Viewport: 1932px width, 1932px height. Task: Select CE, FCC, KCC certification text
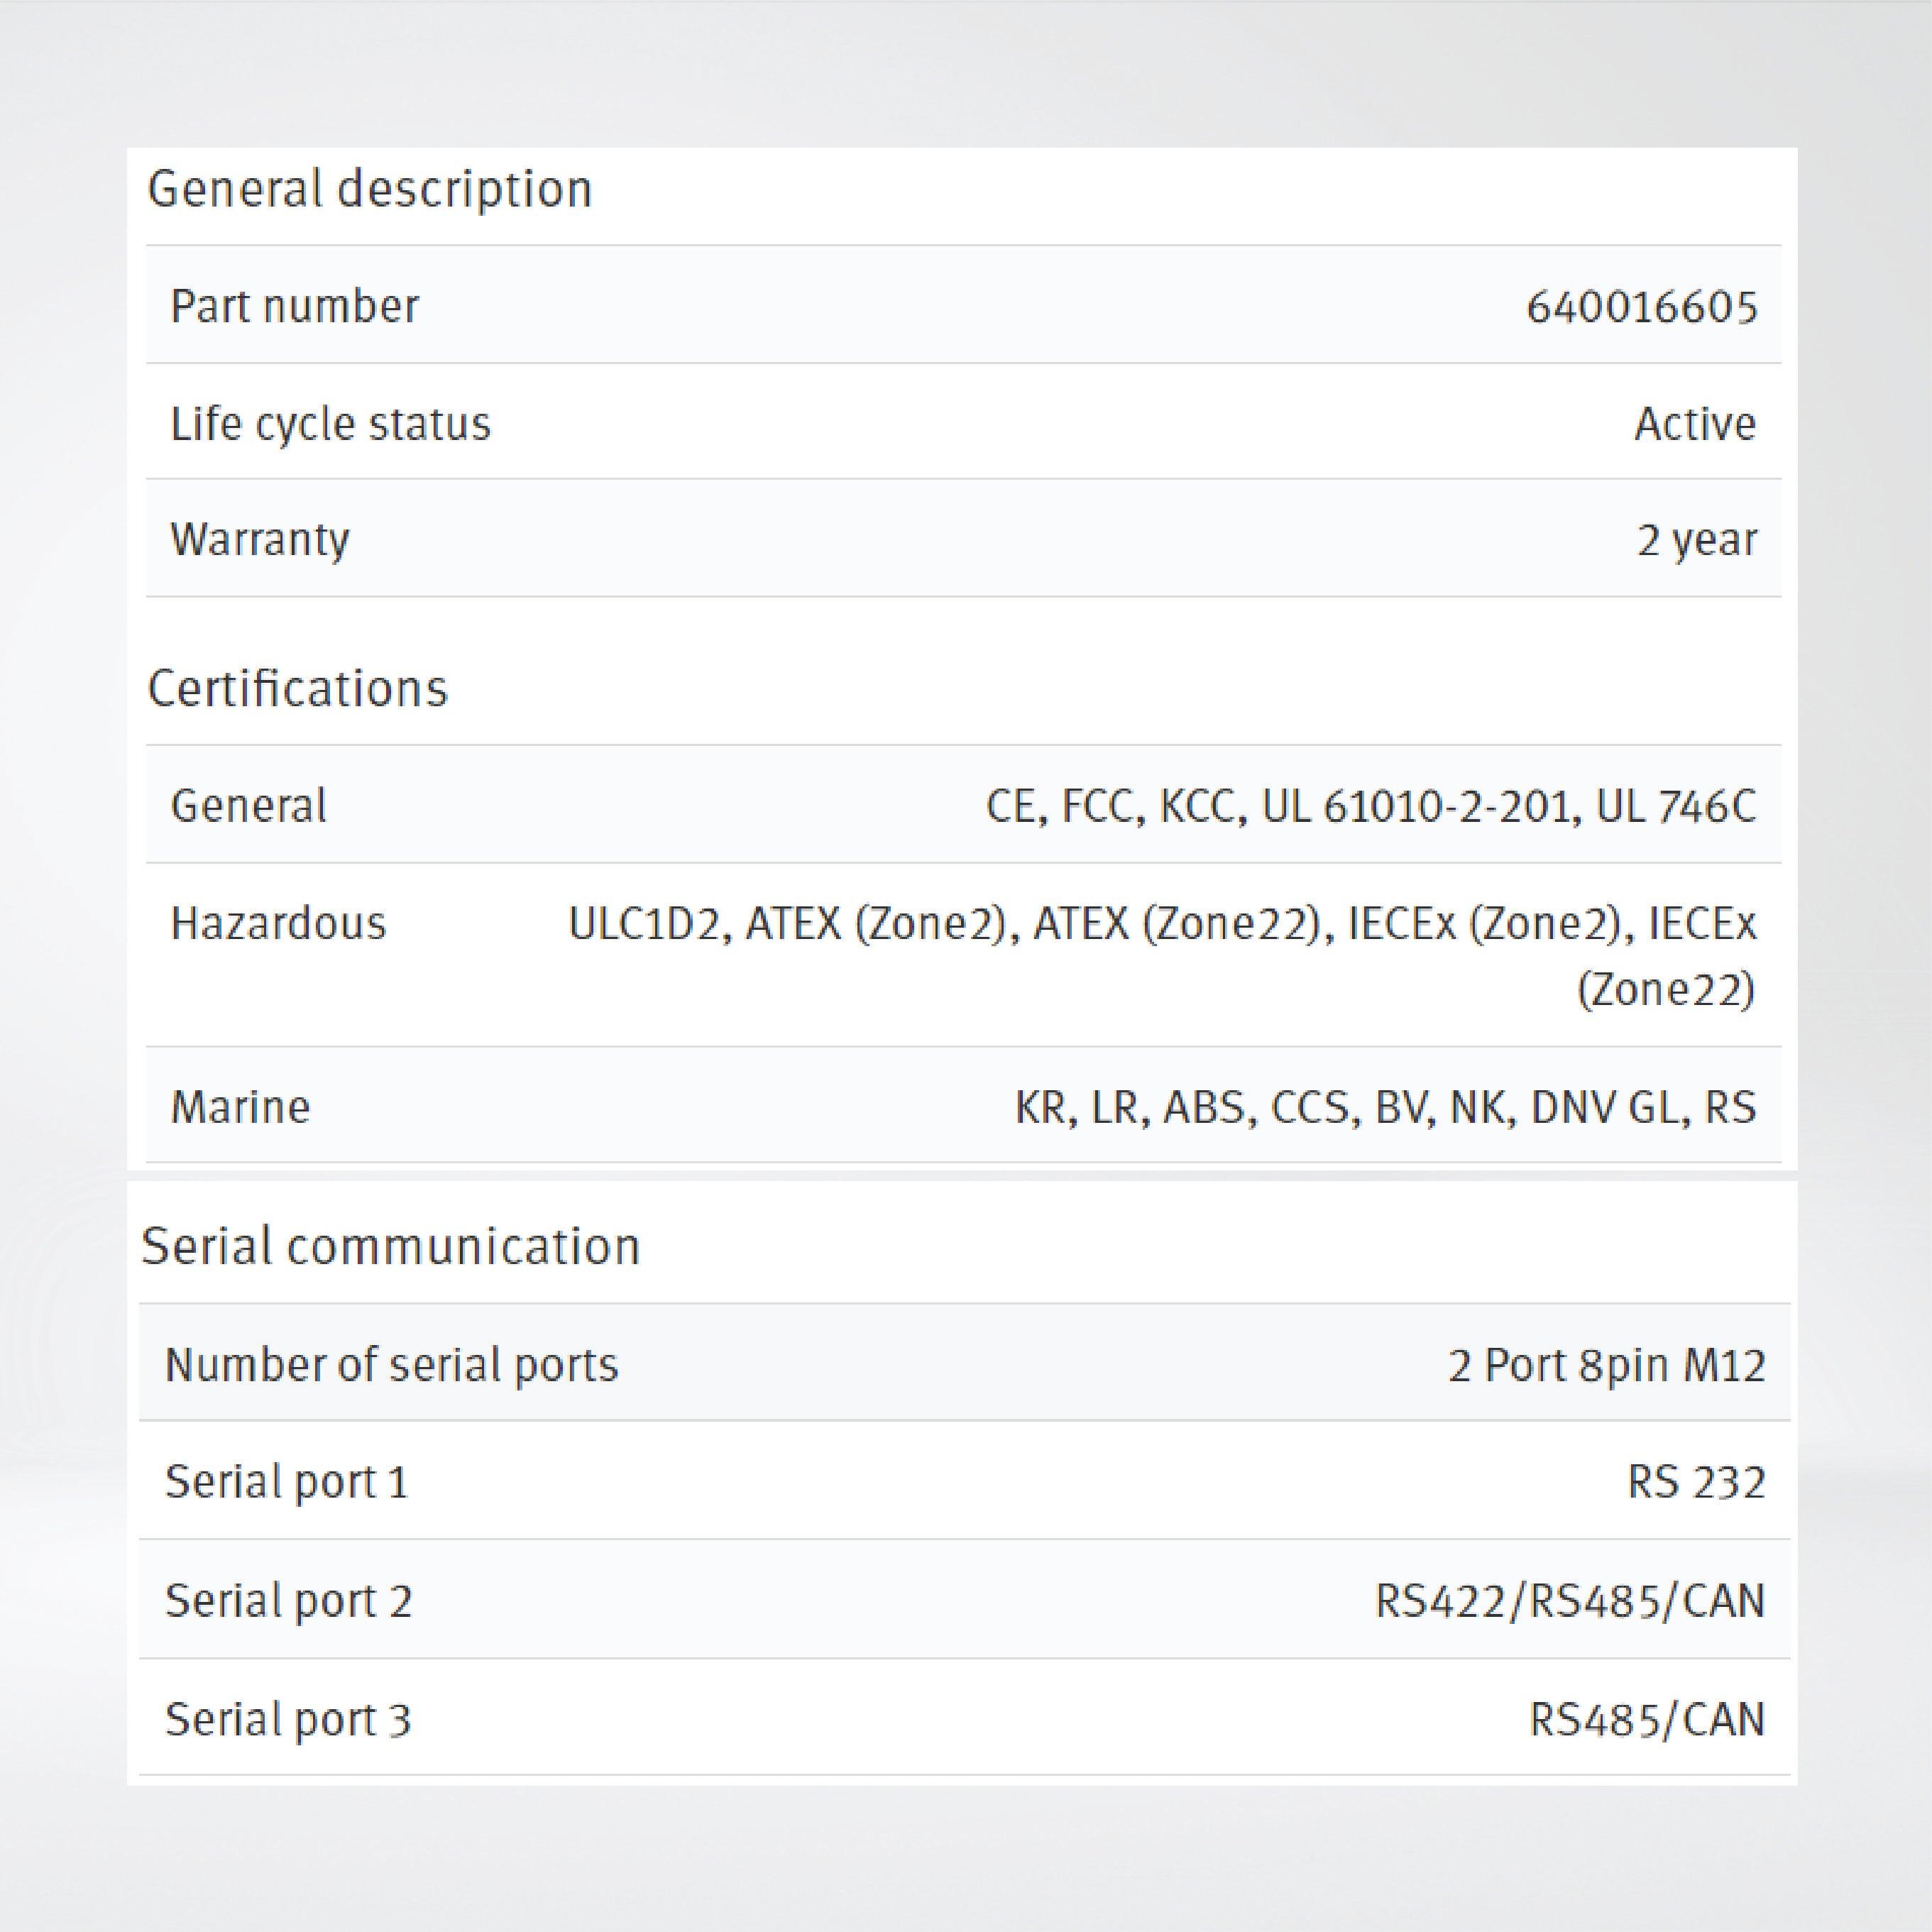[x=1370, y=806]
